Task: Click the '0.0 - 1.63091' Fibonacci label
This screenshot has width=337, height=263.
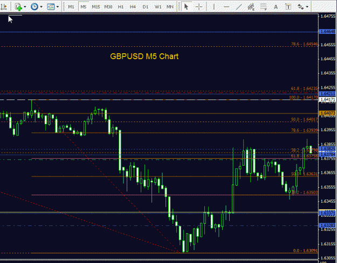Action: [x=305, y=250]
